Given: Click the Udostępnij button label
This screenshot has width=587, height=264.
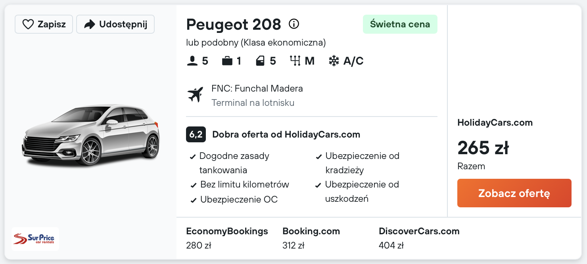Looking at the screenshot, I should [123, 25].
